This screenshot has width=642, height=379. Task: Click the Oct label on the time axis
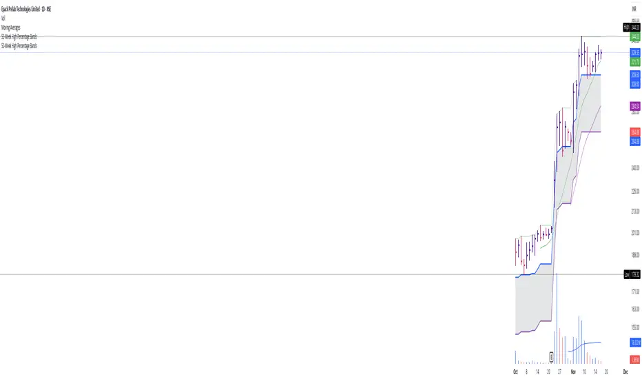(516, 370)
